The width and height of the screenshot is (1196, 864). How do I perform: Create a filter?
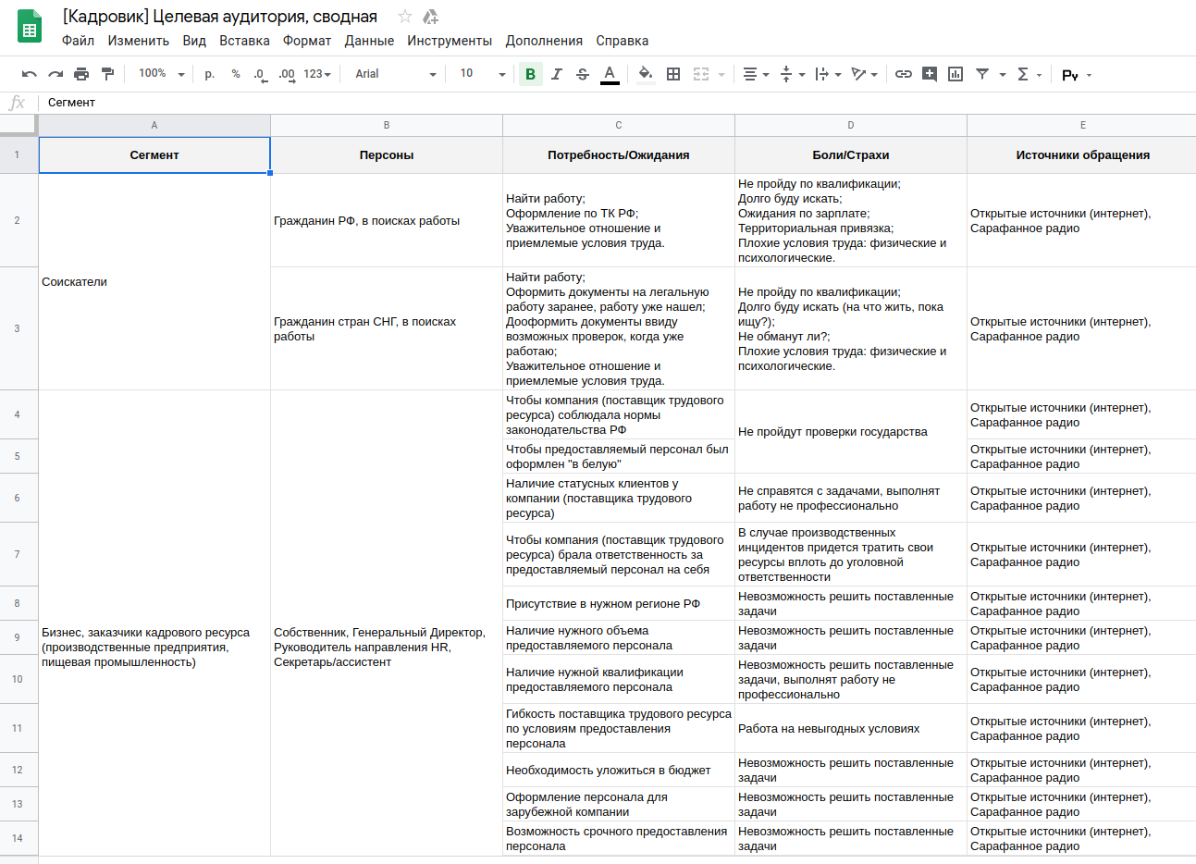pyautogui.click(x=982, y=74)
